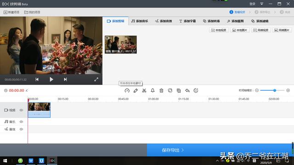
Task: Jump to previous frame in preview
Action: click(x=37, y=79)
